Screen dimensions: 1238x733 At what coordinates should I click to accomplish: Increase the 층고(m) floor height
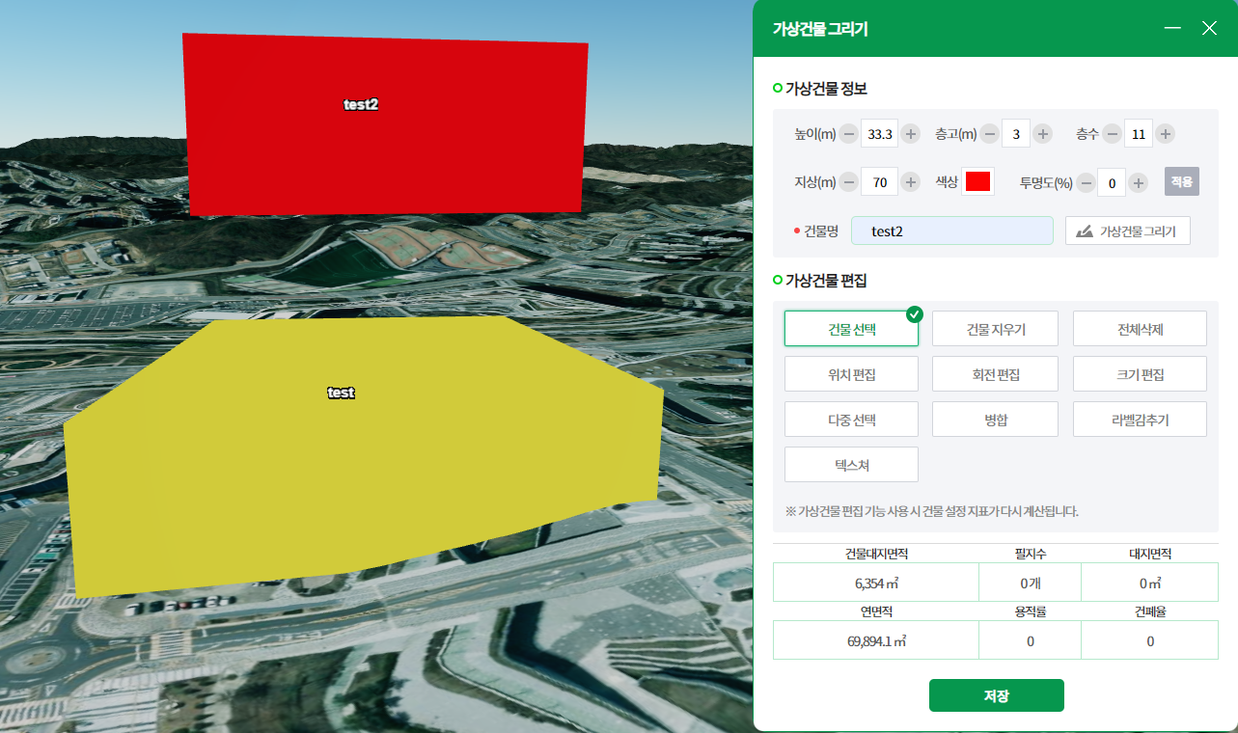click(1042, 134)
